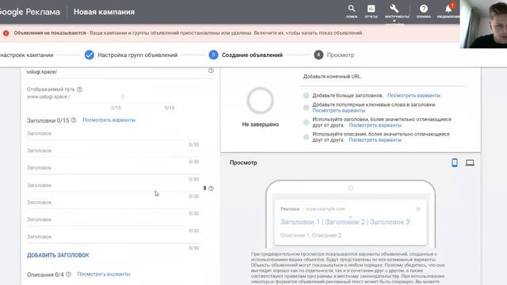Screen dimensions: 507x285
Task: Click the third Заголовок input field
Action: pos(112,168)
